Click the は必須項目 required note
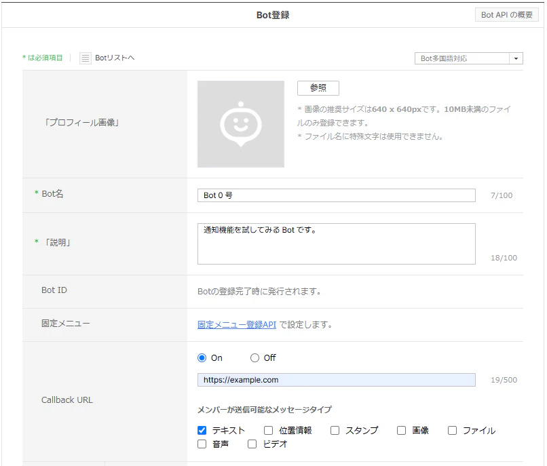This screenshot has height=466, width=547. [43, 58]
